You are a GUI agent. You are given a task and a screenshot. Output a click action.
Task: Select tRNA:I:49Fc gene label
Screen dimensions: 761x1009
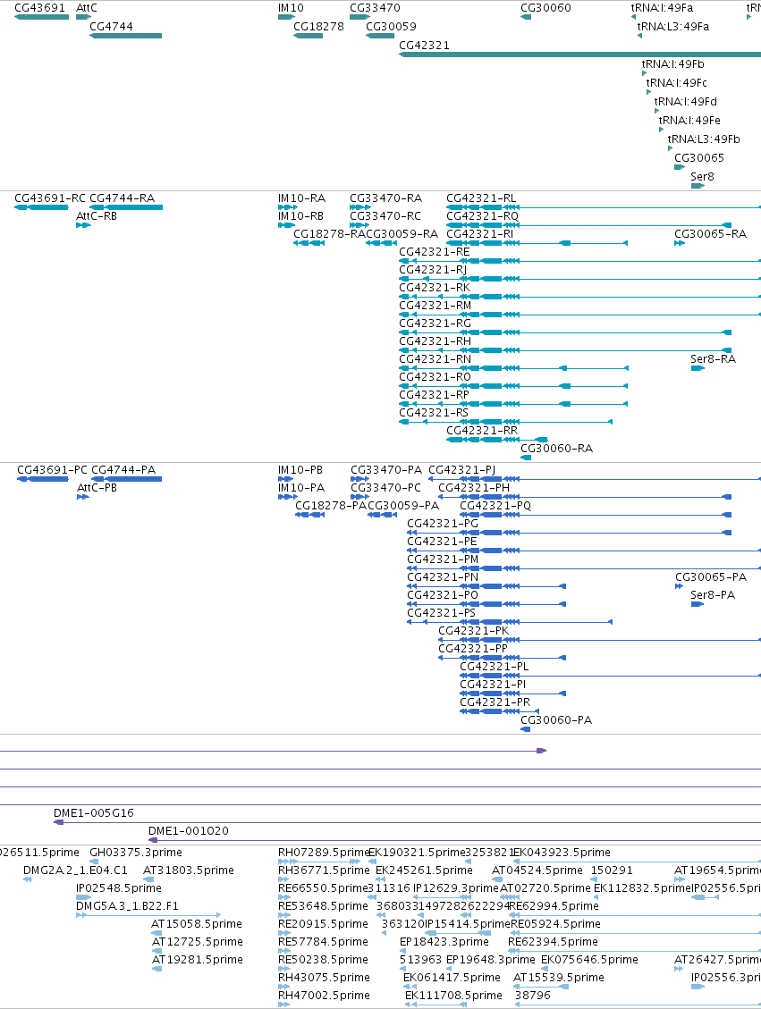[677, 82]
